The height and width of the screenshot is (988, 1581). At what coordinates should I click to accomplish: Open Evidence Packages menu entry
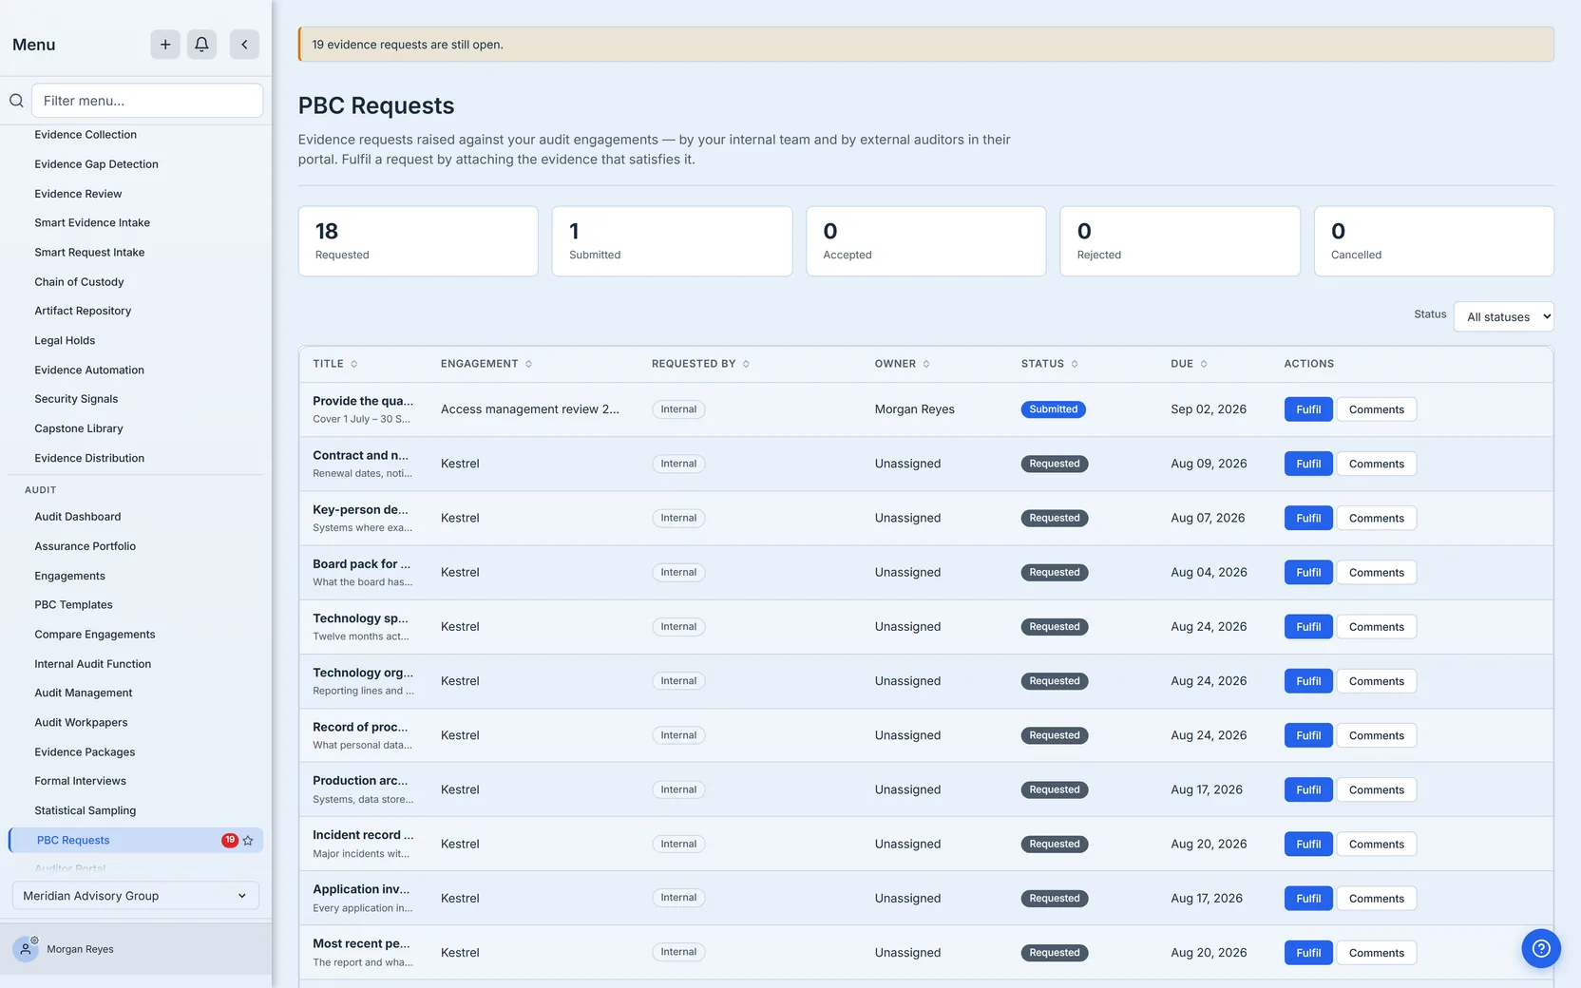point(85,751)
